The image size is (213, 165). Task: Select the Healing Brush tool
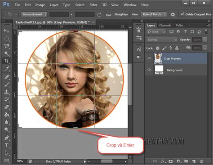click(x=6, y=77)
